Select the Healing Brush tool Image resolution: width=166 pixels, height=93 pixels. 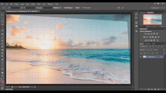(x=2, y=34)
